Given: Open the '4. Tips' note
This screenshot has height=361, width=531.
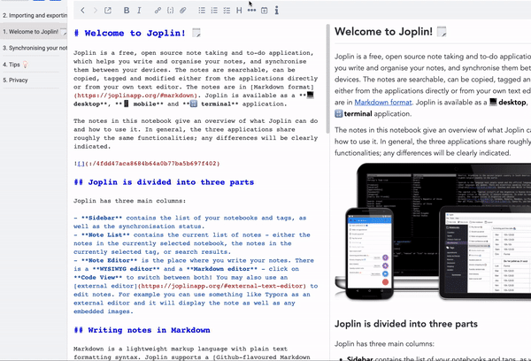Looking at the screenshot, I should [34, 65].
